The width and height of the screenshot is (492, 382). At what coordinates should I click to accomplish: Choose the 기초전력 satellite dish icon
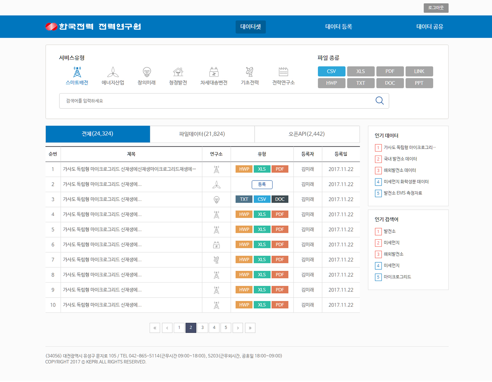coord(250,73)
